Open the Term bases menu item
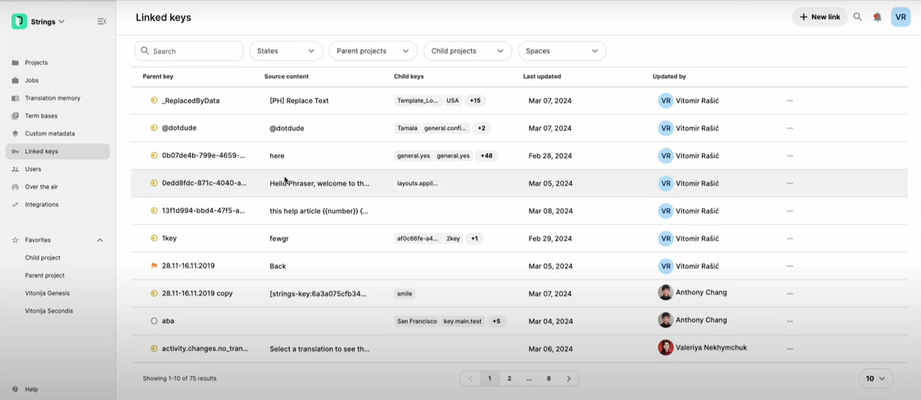Screen dimensions: 921x400 [x=41, y=116]
